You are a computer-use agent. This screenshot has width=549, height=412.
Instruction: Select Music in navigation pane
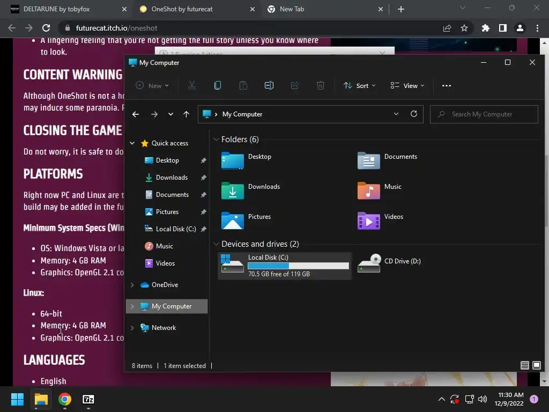164,246
